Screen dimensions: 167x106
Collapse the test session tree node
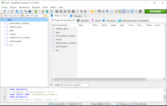pos(2,20)
